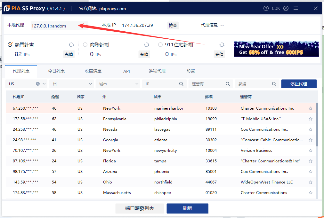Image resolution: width=324 pixels, height=218 pixels.
Task: Click the WideOpenWest Finance LLC cell
Action: click(x=267, y=182)
